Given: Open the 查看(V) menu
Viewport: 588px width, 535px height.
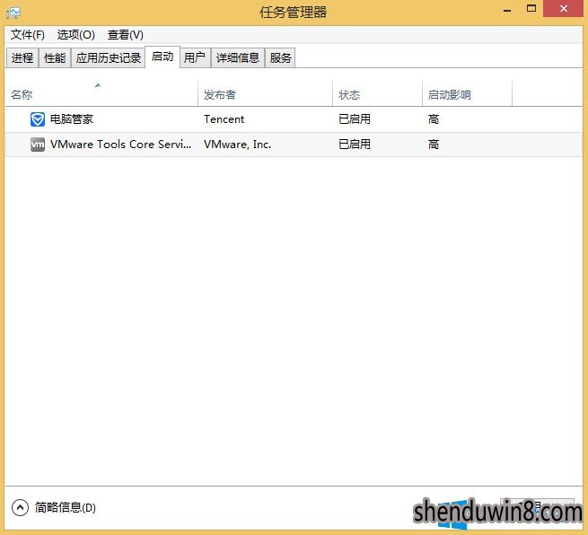Looking at the screenshot, I should (x=126, y=35).
